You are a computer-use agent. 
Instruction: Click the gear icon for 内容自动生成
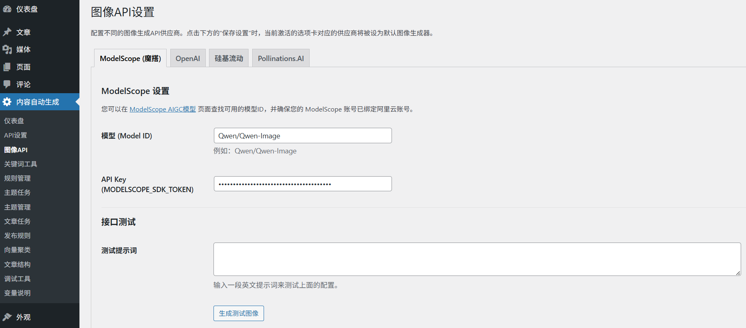click(7, 102)
